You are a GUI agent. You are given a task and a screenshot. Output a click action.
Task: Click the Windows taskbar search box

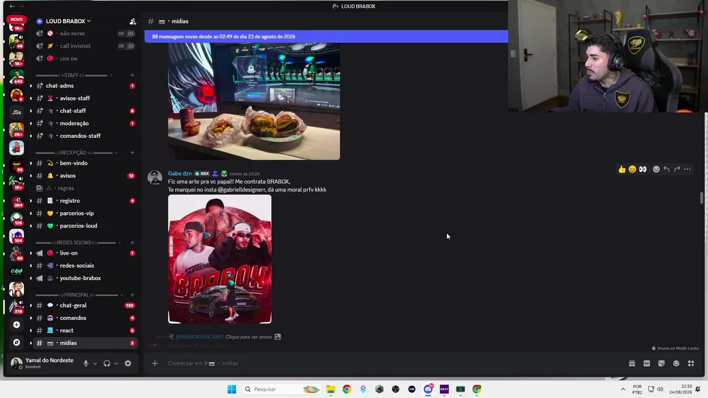(282, 389)
